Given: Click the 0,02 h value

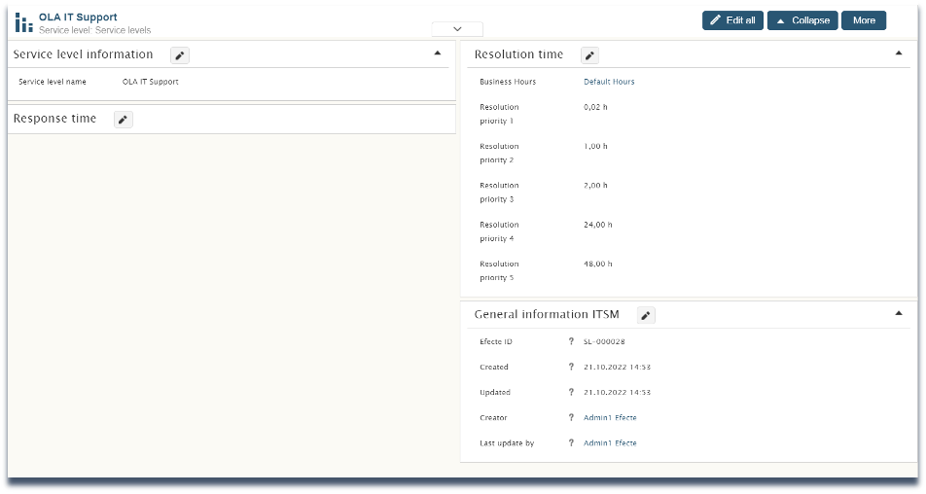Looking at the screenshot, I should 595,107.
